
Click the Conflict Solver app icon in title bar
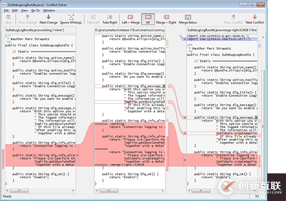pyautogui.click(x=5, y=5)
